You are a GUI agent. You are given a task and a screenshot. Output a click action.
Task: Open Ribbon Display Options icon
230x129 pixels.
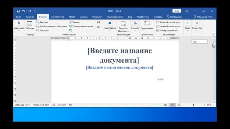187,11
